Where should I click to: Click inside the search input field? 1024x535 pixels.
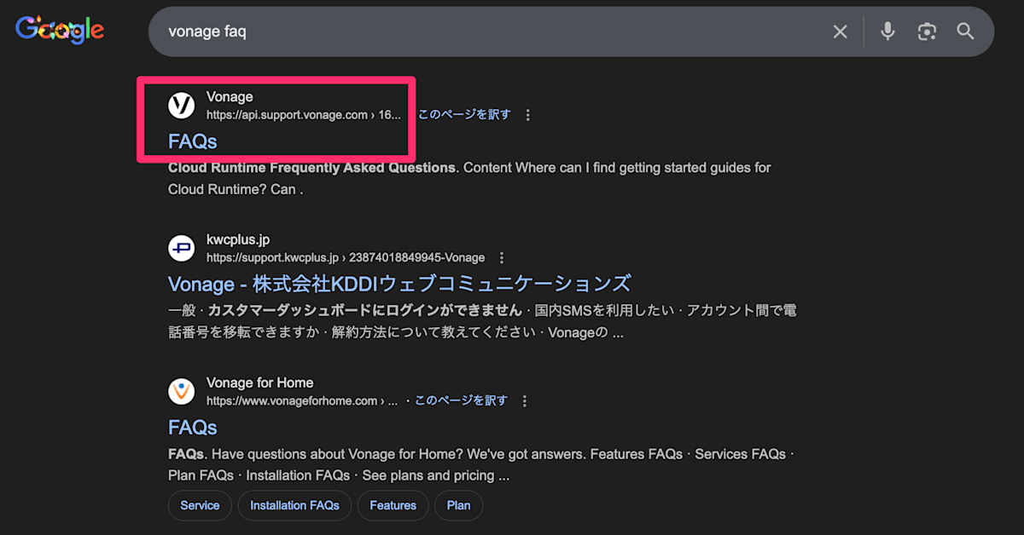(x=427, y=31)
